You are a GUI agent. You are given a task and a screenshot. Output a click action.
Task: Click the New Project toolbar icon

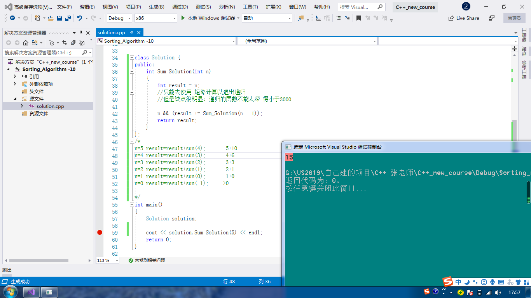click(x=37, y=18)
